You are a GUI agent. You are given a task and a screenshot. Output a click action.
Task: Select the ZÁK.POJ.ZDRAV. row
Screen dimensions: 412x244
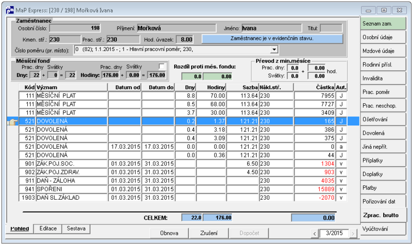(x=183, y=172)
